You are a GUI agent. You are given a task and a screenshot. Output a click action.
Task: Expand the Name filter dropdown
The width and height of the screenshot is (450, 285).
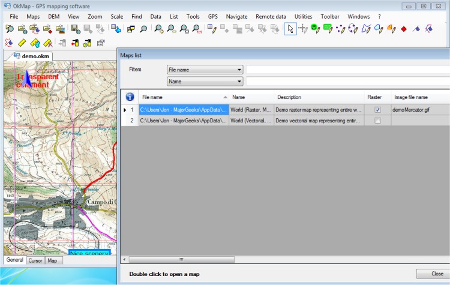[x=239, y=81]
